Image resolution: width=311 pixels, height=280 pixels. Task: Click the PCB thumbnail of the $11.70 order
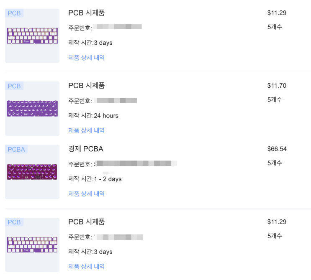point(32,109)
